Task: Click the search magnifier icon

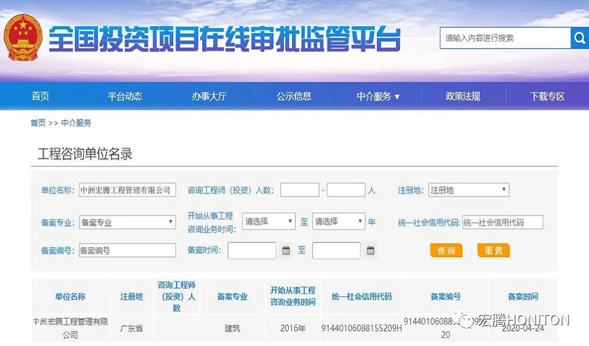Action: [579, 38]
